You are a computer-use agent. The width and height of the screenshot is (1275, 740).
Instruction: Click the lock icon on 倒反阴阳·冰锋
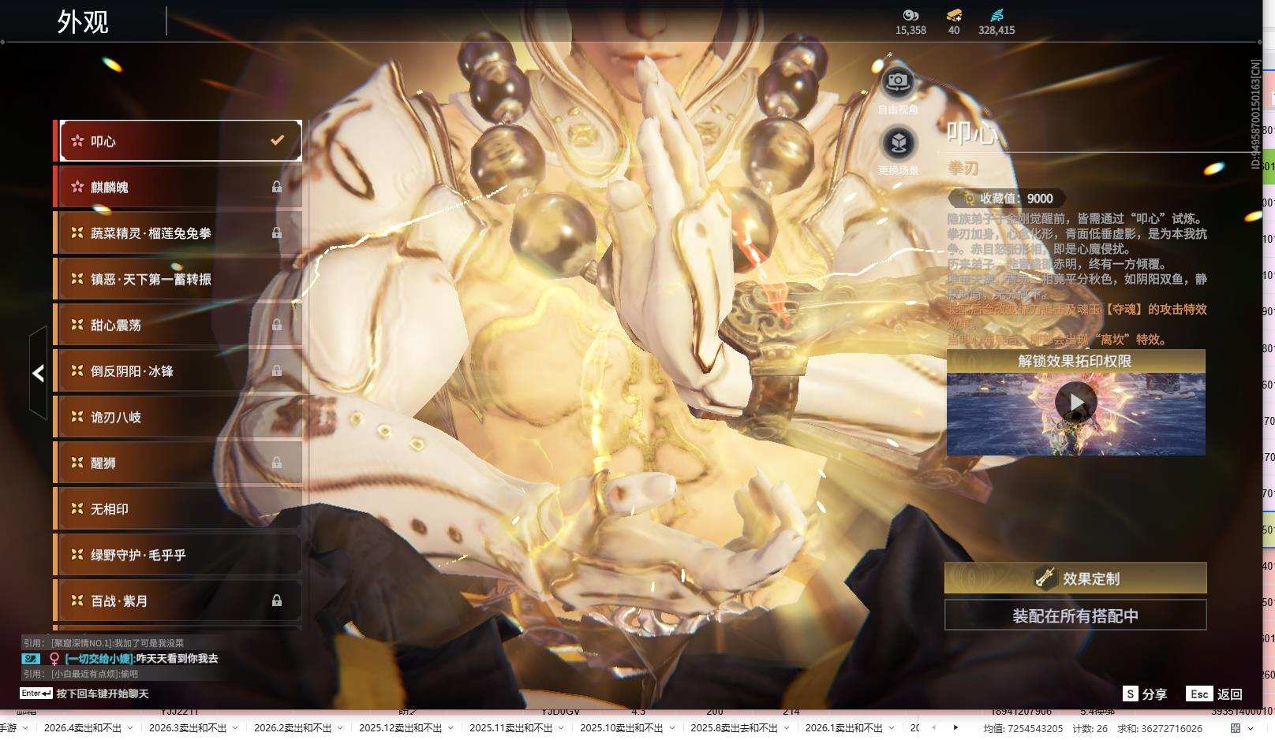coord(277,370)
